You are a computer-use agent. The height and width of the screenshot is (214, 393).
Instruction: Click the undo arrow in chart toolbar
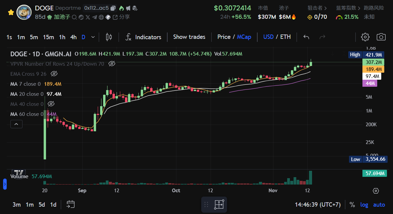click(306, 37)
